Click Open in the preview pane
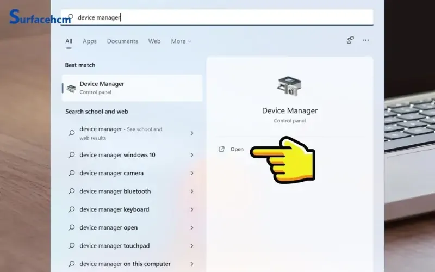The image size is (435, 272). coord(237,149)
